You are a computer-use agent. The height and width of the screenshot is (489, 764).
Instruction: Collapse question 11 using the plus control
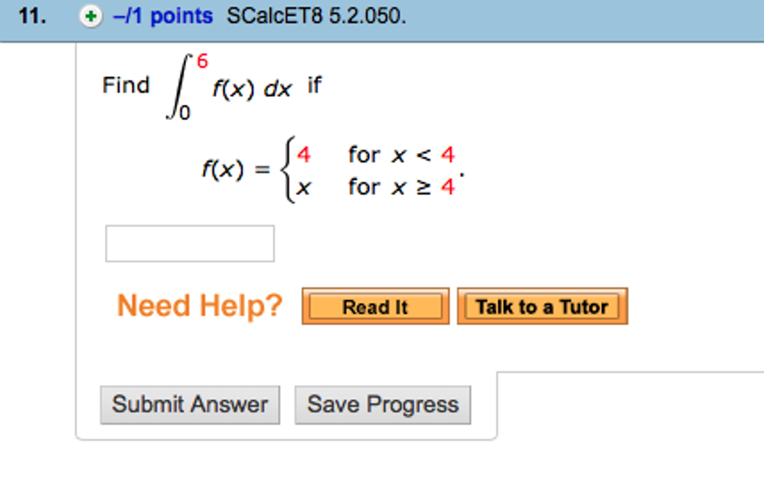91,16
